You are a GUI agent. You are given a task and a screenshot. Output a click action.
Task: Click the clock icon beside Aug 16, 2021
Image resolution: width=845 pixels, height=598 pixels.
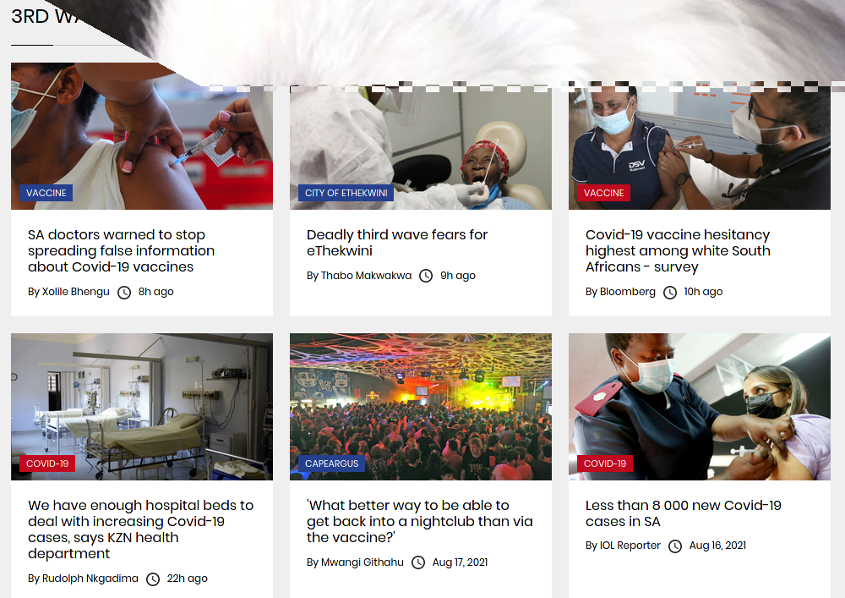point(675,546)
